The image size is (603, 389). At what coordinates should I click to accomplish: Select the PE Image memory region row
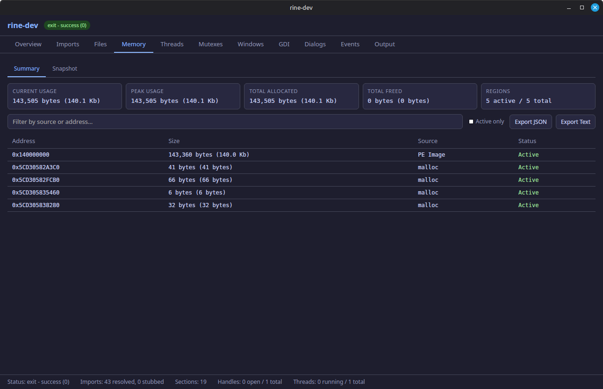point(187,154)
